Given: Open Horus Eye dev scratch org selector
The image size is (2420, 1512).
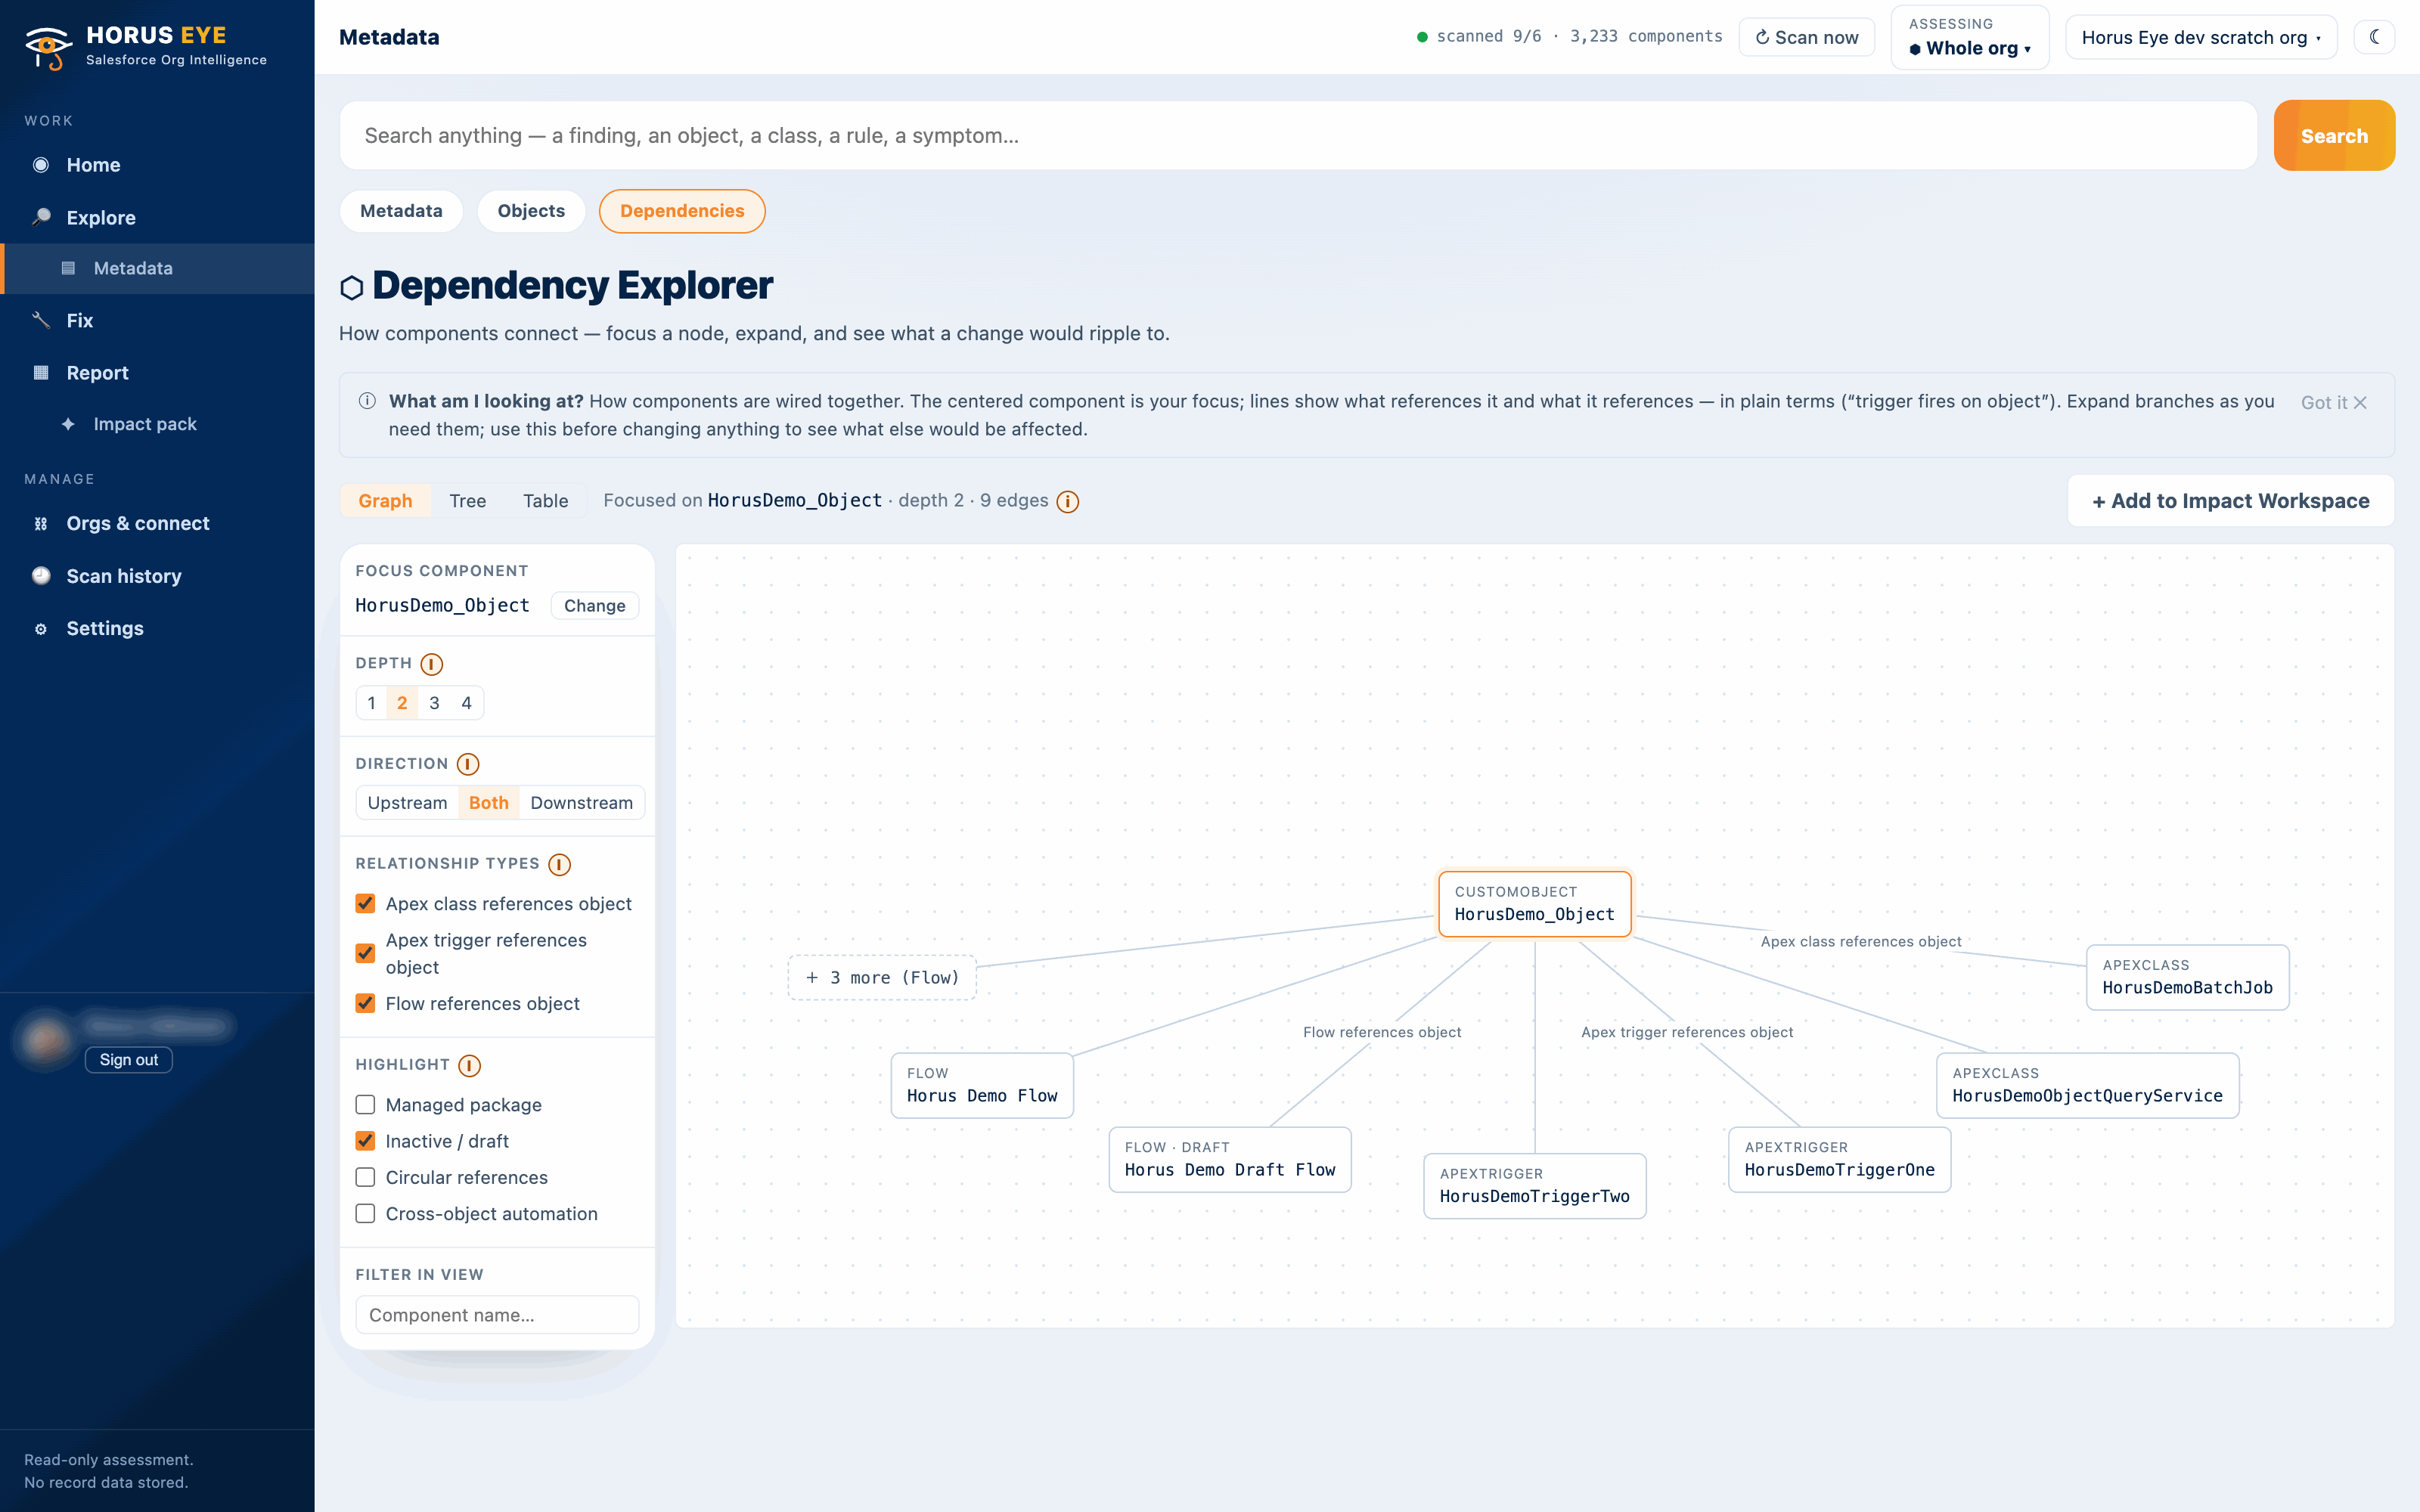Looking at the screenshot, I should tap(2200, 37).
